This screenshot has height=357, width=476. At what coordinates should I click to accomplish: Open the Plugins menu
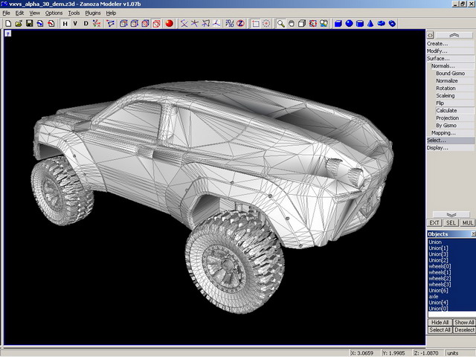pos(92,13)
